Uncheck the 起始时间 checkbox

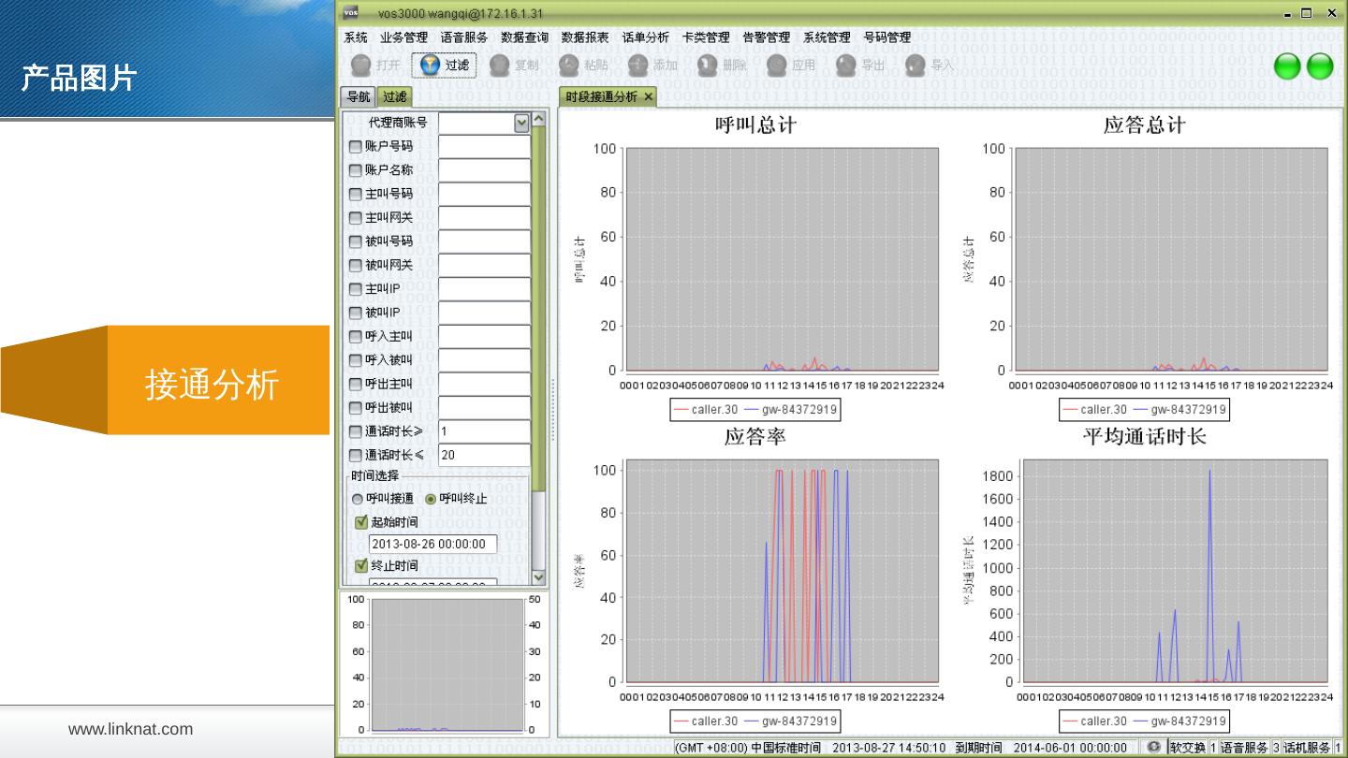pos(361,522)
